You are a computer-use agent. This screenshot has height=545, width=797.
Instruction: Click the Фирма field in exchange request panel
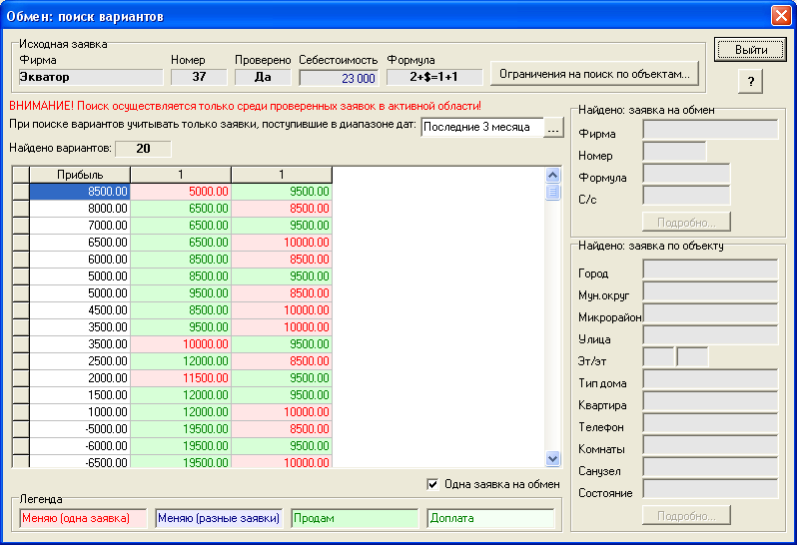pyautogui.click(x=710, y=129)
